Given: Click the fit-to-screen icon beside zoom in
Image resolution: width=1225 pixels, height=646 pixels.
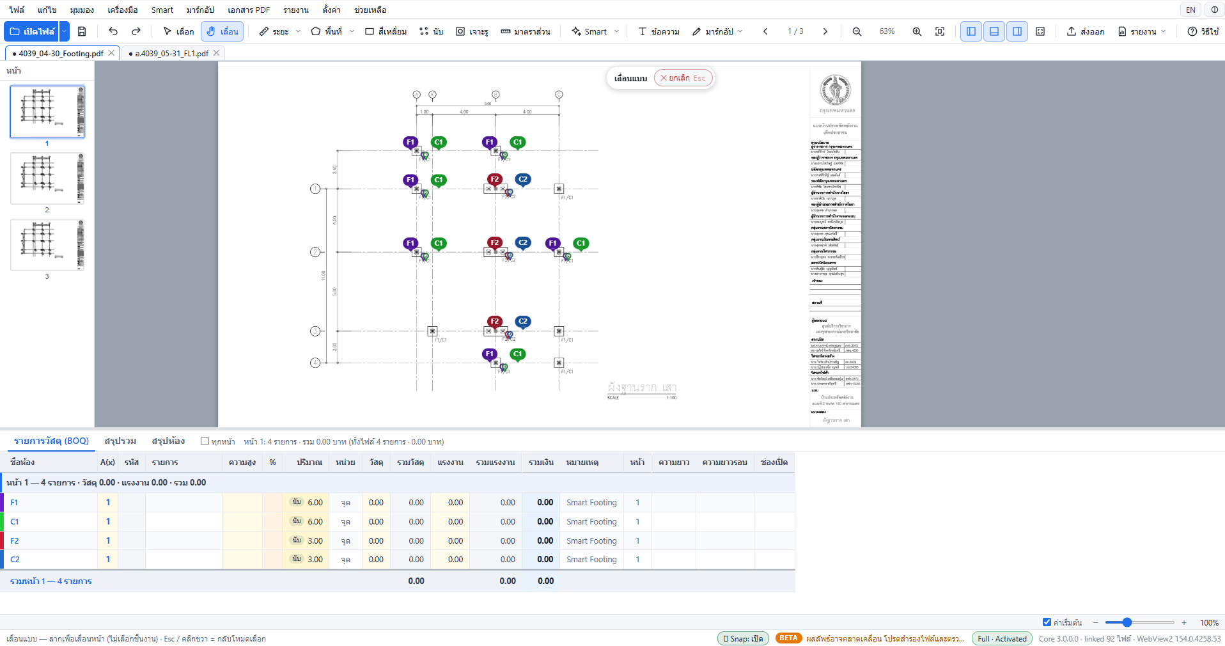Looking at the screenshot, I should pyautogui.click(x=940, y=31).
